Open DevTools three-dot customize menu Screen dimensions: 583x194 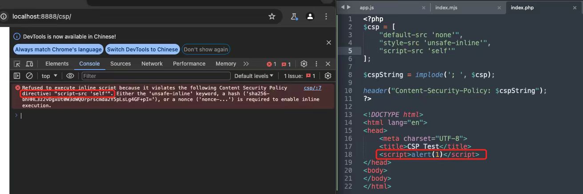(x=316, y=64)
